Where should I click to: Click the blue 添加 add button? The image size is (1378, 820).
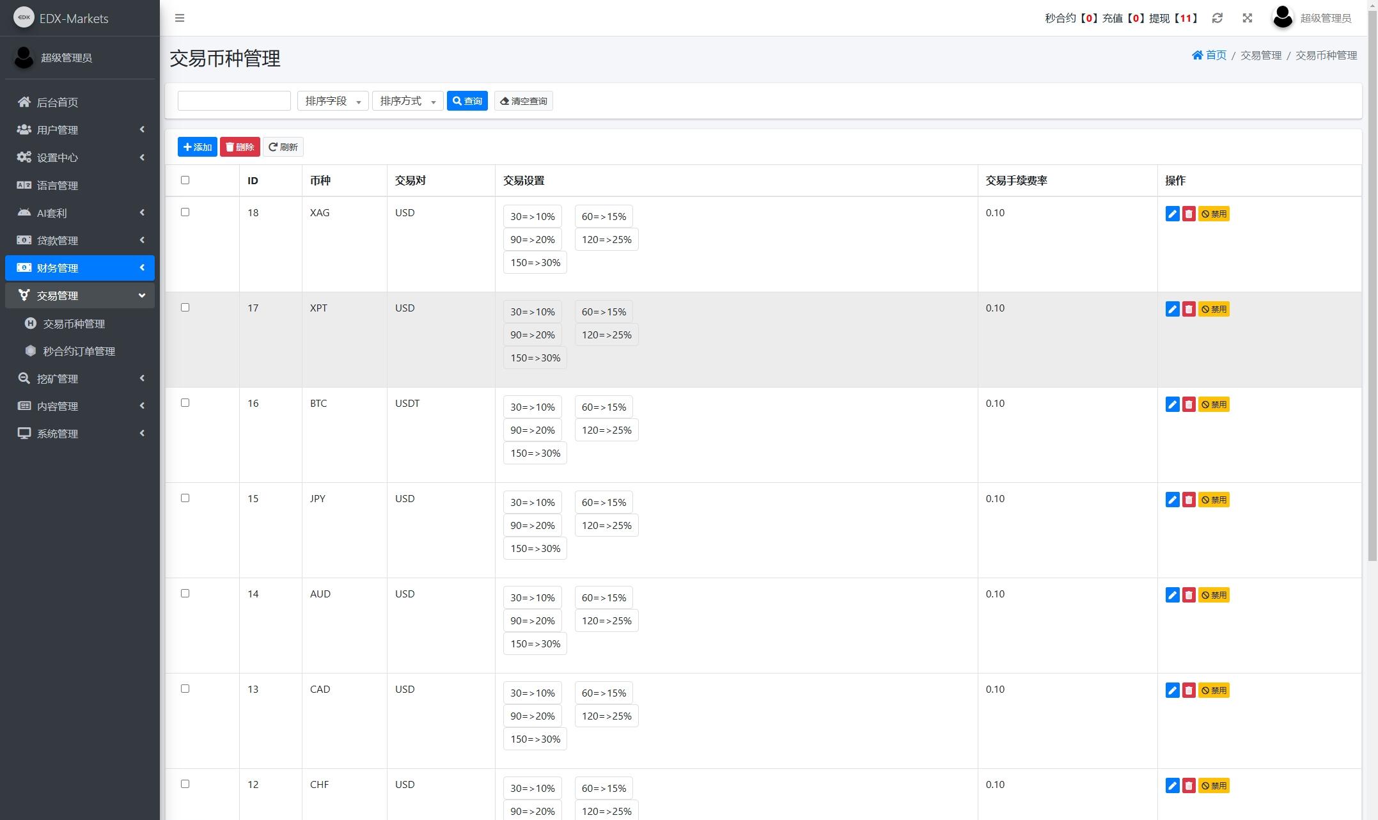click(x=197, y=147)
